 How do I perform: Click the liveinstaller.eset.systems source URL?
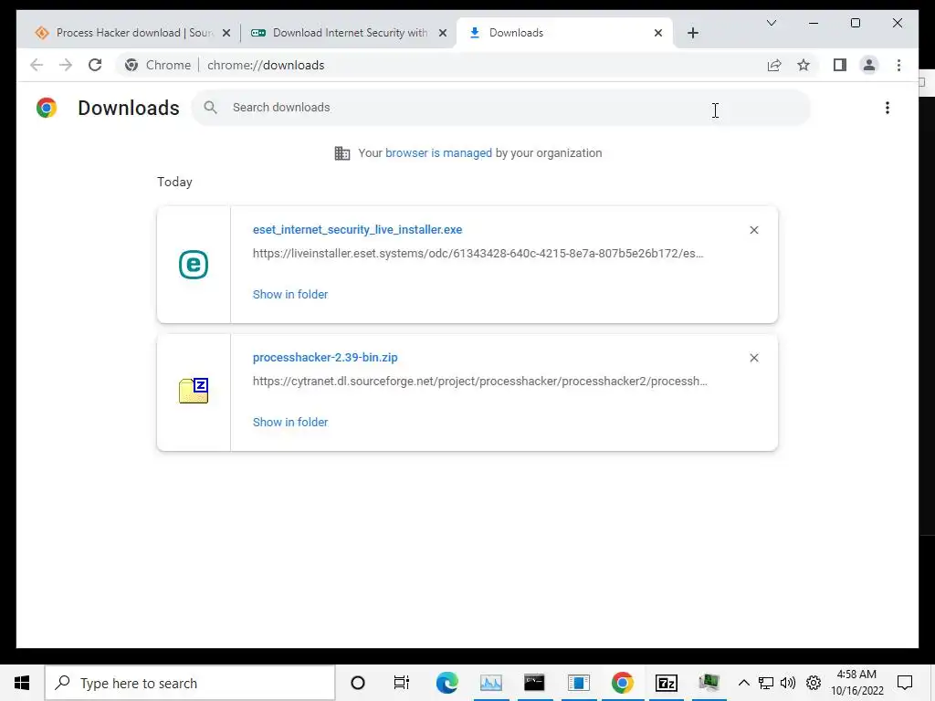point(478,254)
